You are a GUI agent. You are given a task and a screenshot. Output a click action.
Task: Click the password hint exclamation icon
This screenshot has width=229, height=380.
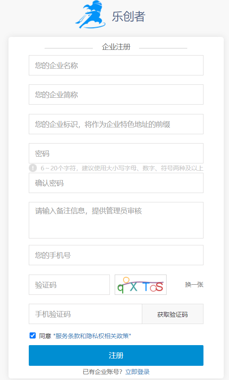point(33,168)
